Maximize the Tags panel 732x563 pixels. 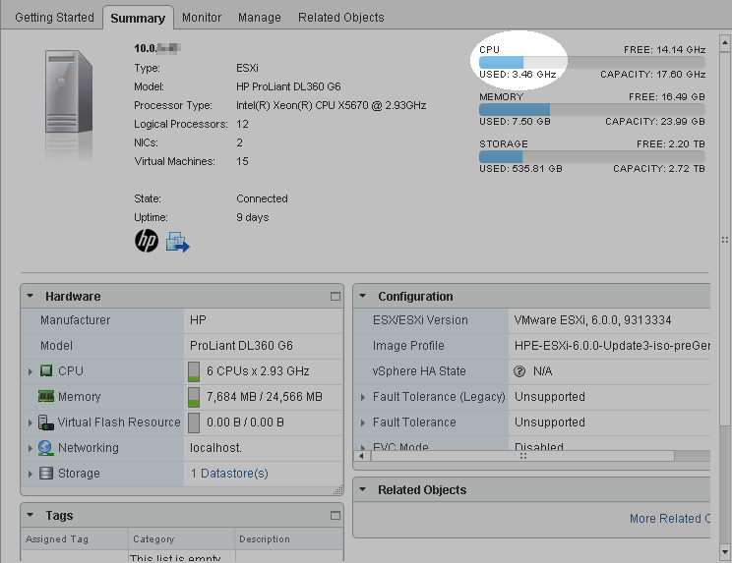tap(335, 516)
